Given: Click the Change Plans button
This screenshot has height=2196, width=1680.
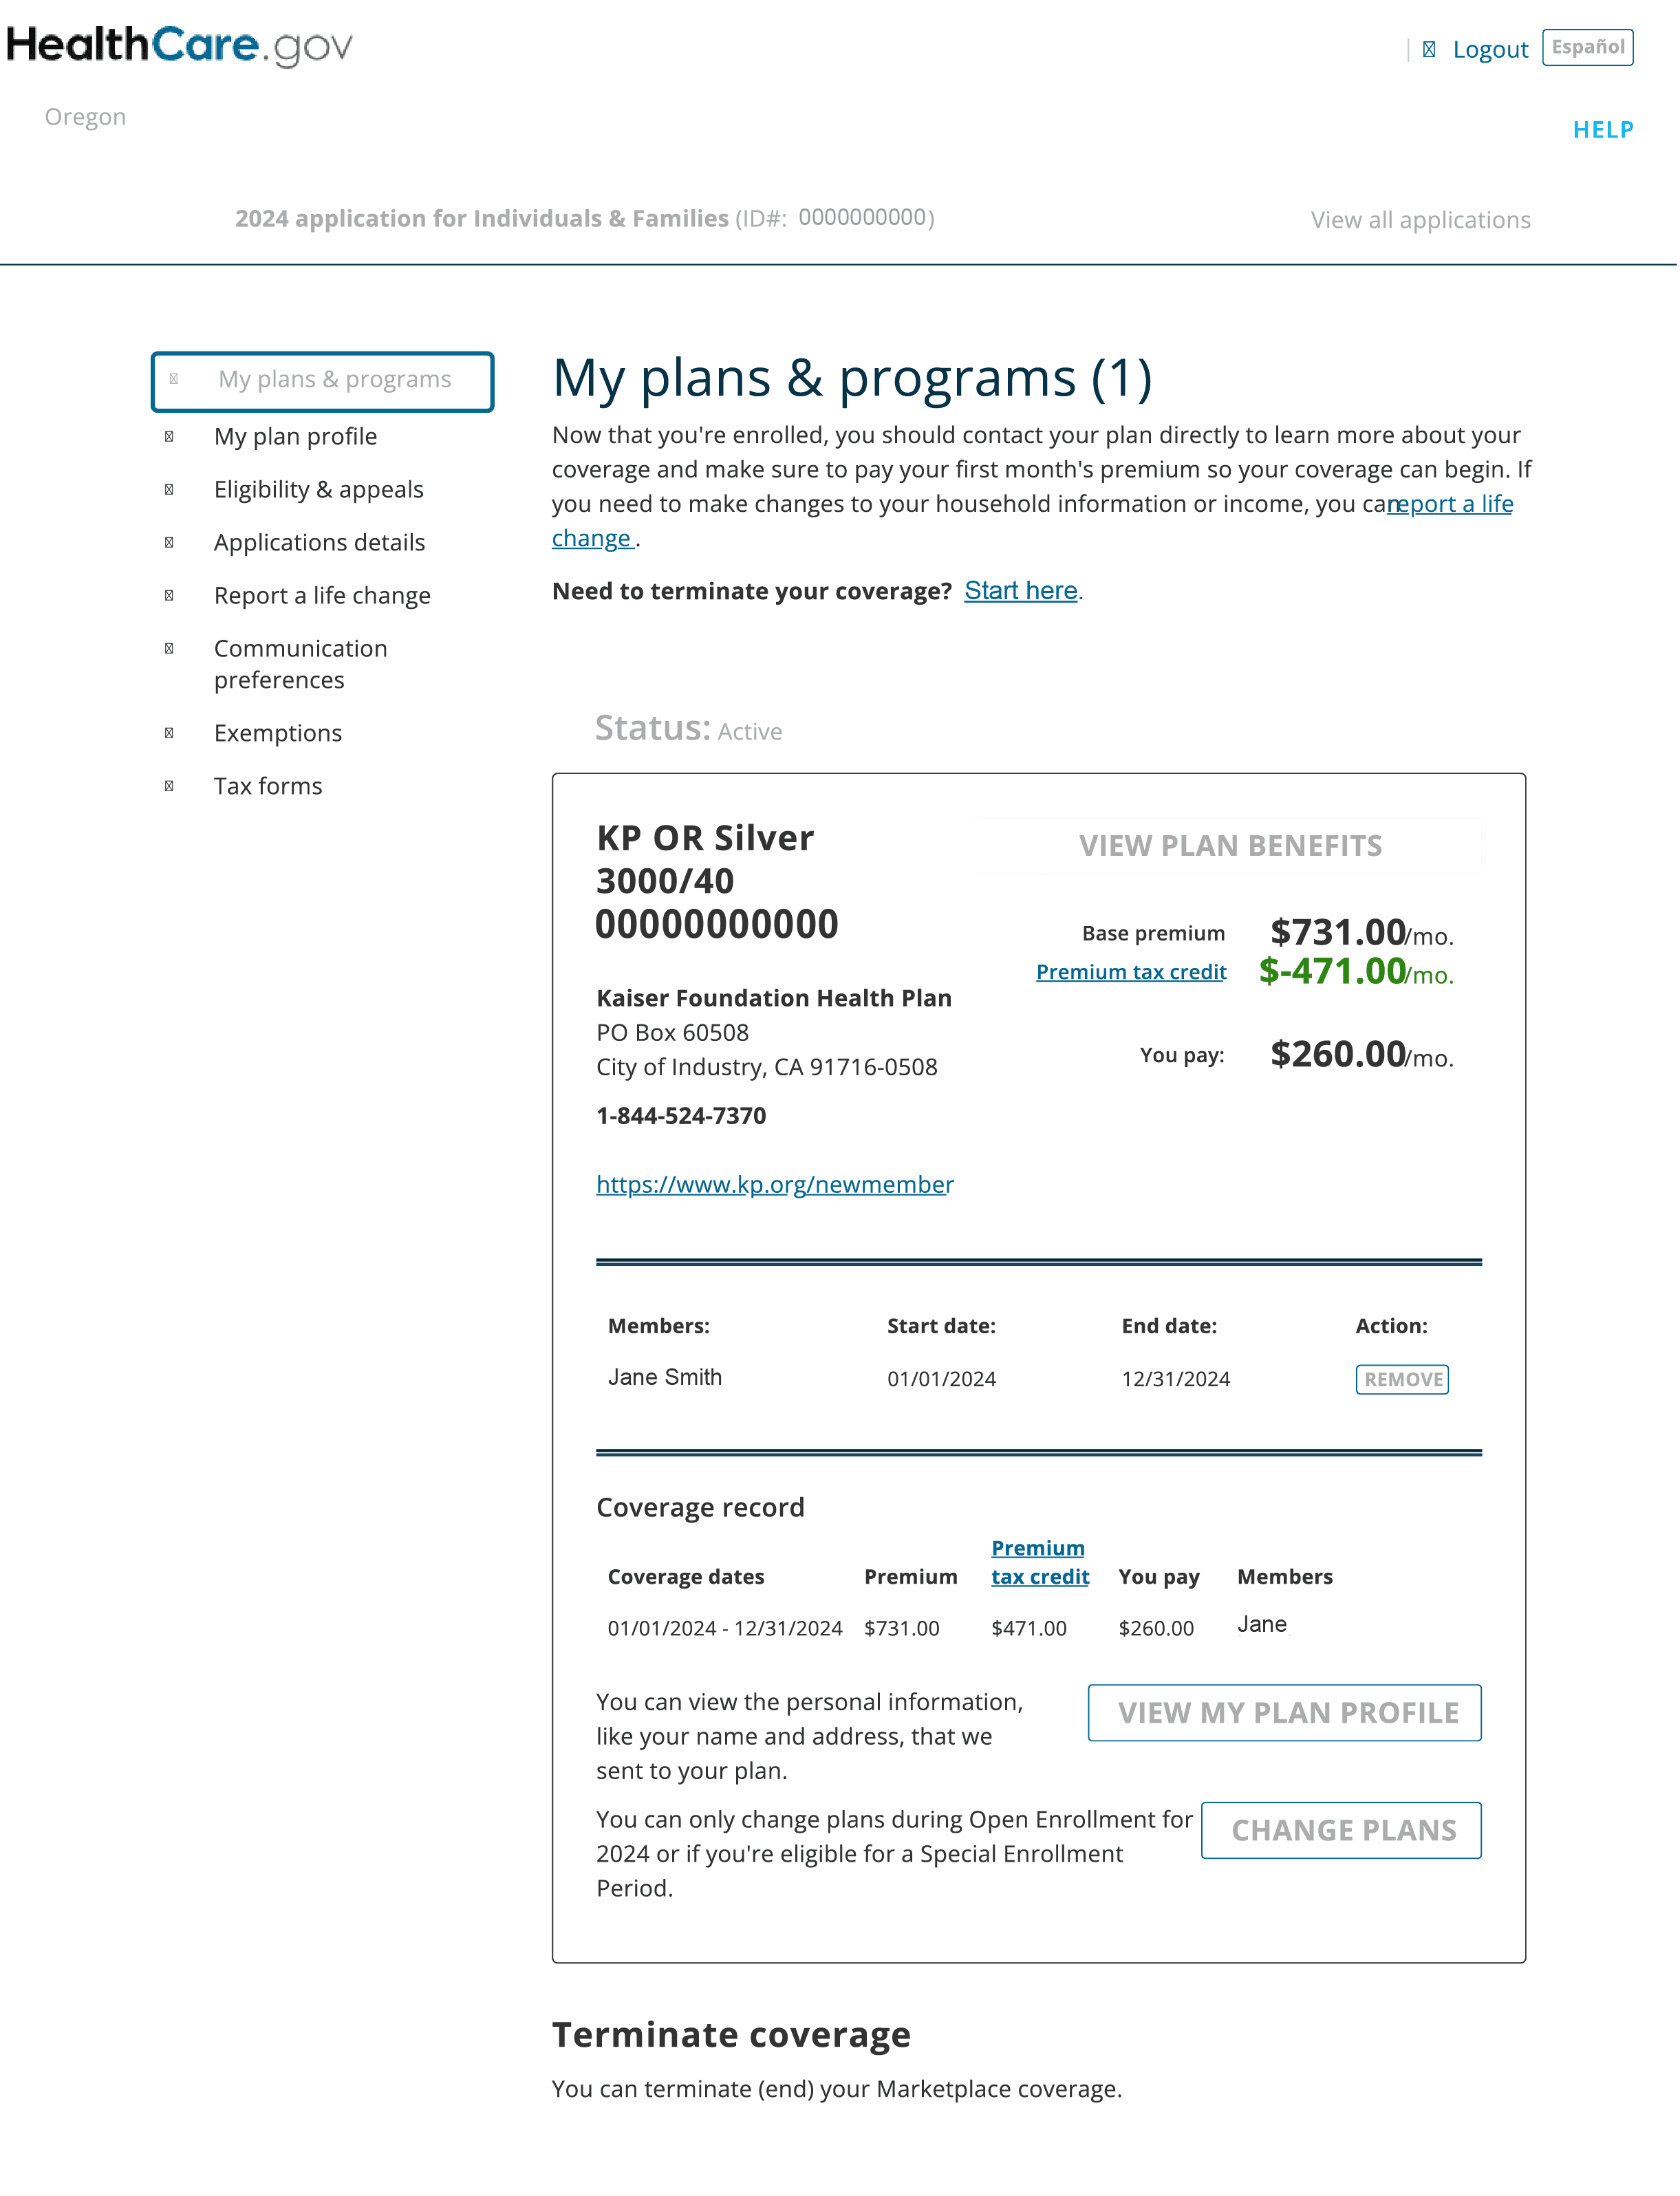Looking at the screenshot, I should coord(1341,1831).
